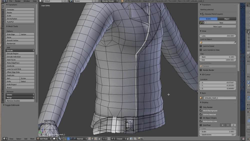Screen dimensions: 250x141
Task: Click the Subdivide button
Action: click(x=20, y=66)
